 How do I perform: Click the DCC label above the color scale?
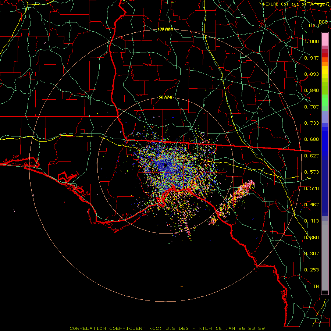coord(323,22)
